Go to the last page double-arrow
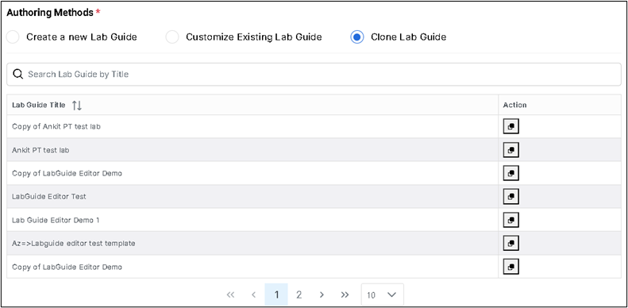 [345, 295]
